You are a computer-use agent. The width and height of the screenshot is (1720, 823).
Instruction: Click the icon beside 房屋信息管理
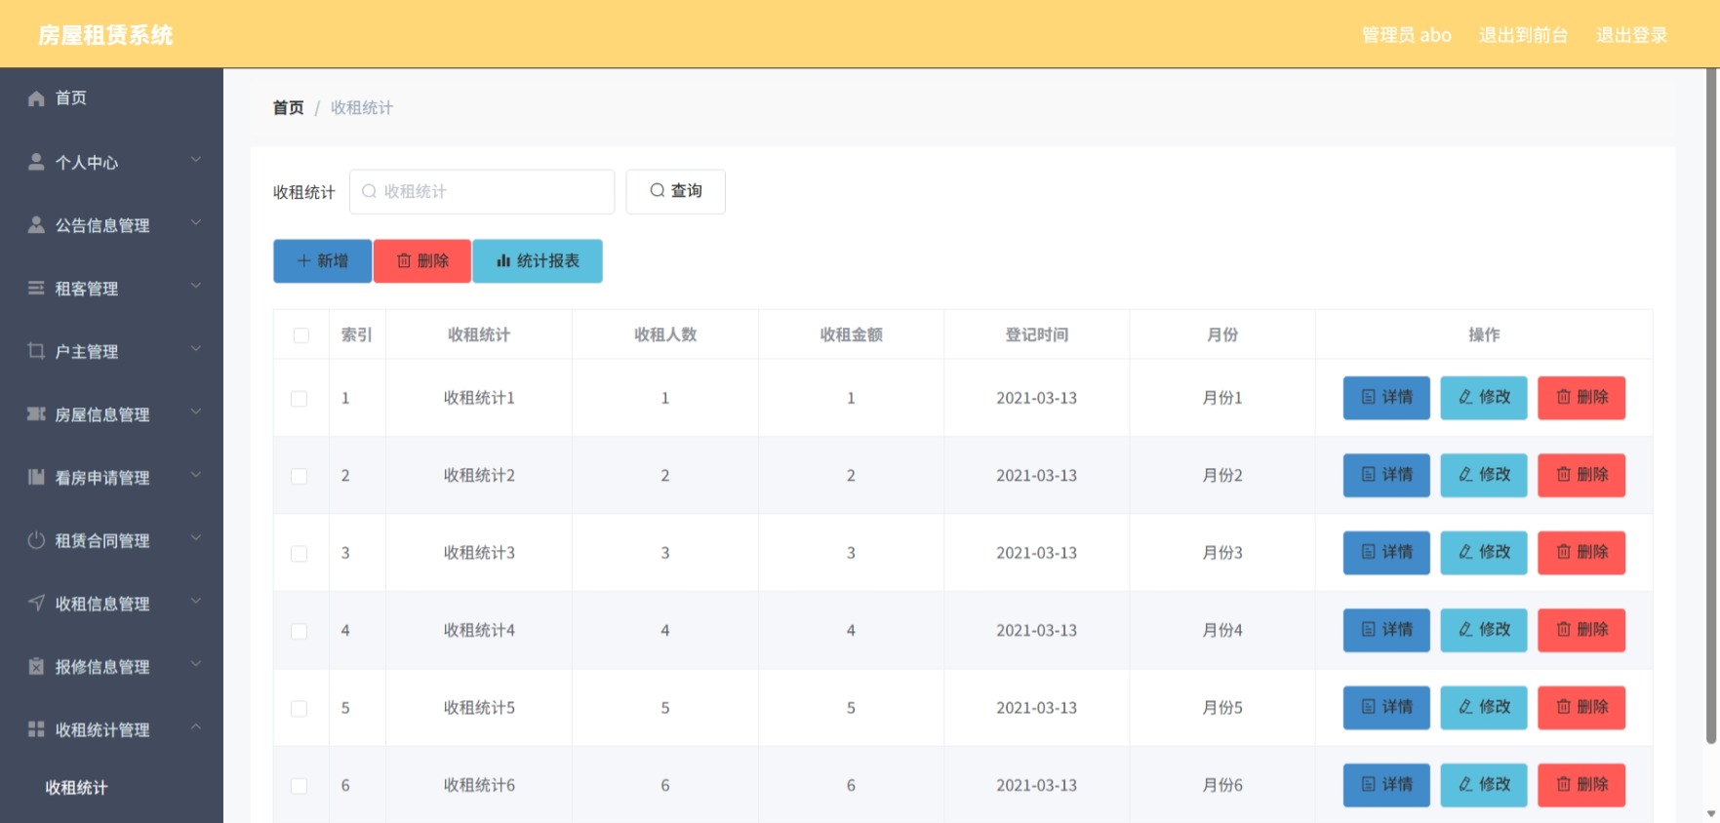pos(36,414)
